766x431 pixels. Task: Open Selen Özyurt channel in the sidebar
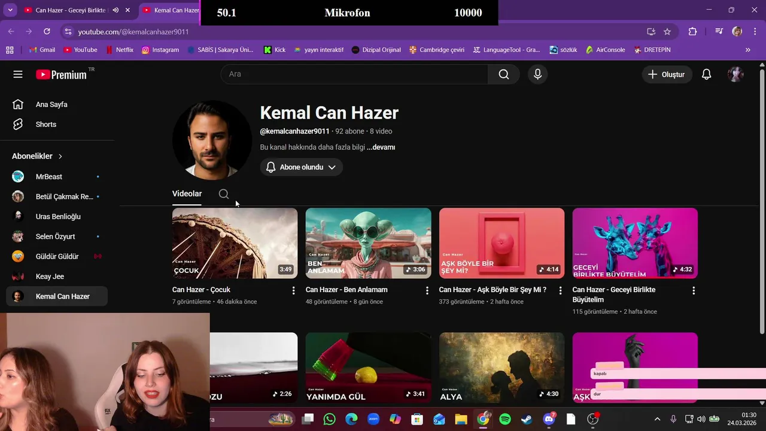[57, 236]
